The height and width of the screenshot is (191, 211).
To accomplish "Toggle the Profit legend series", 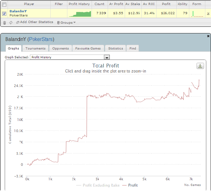I will click(x=130, y=185).
